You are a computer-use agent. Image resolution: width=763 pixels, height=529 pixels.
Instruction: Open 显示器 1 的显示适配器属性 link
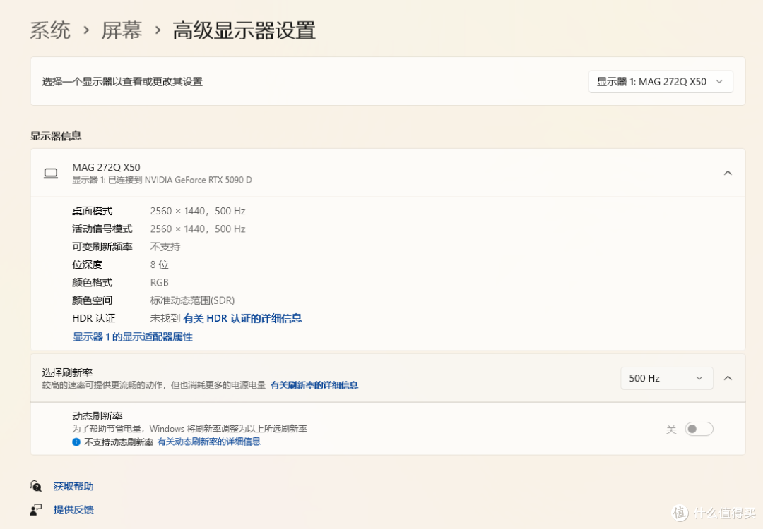tap(132, 336)
